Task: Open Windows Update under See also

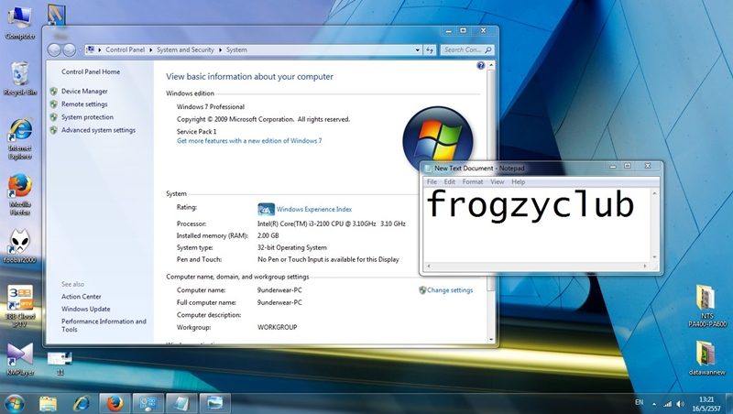Action: 86,309
